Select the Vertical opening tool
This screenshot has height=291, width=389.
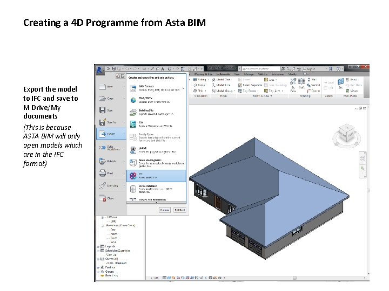tap(313, 85)
